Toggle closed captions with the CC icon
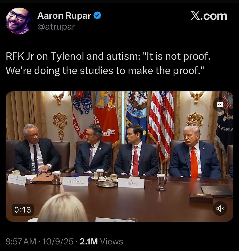Image resolution: width=239 pixels, height=251 pixels. point(220,104)
